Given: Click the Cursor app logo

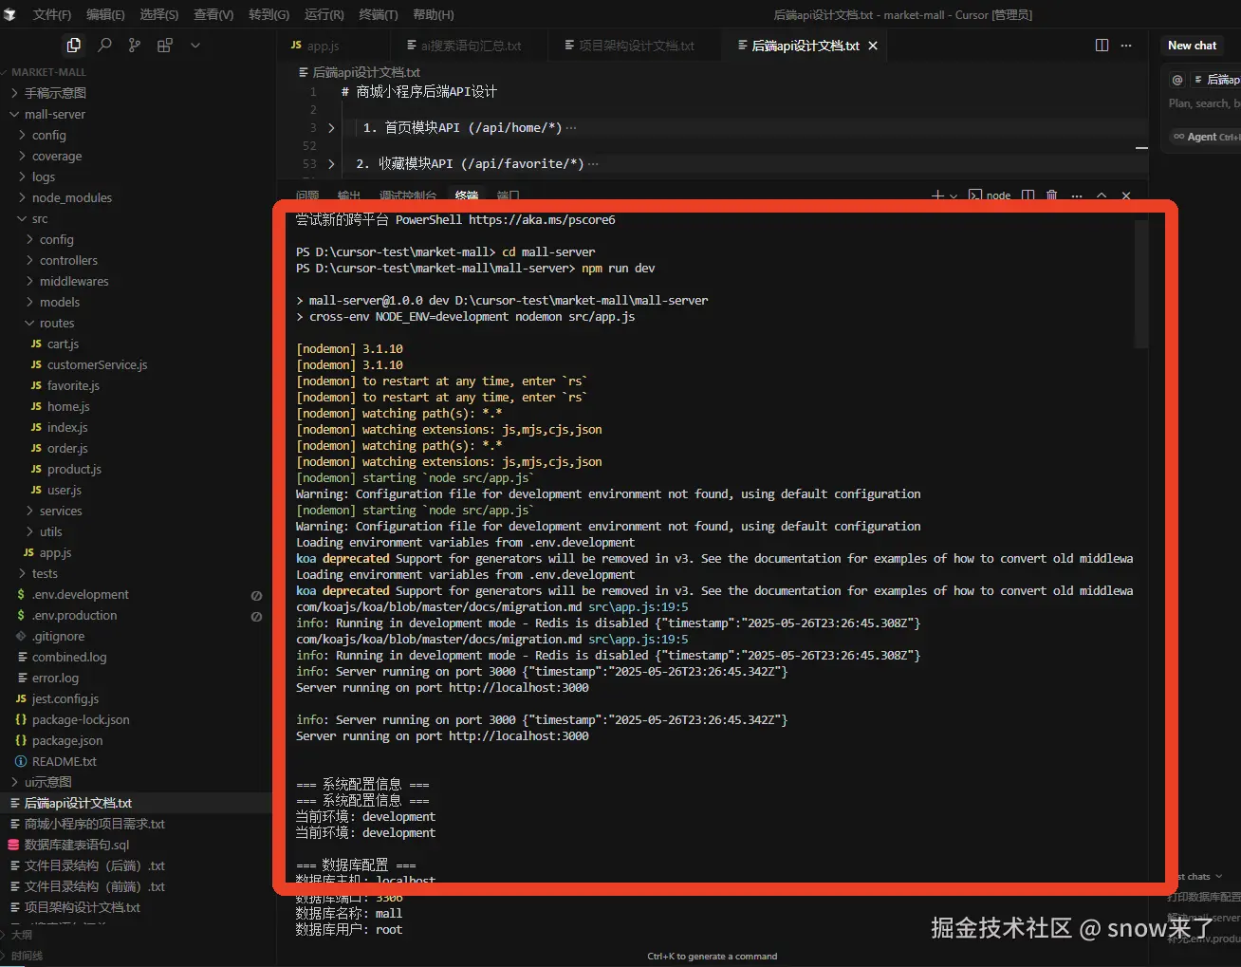Looking at the screenshot, I should [x=9, y=14].
